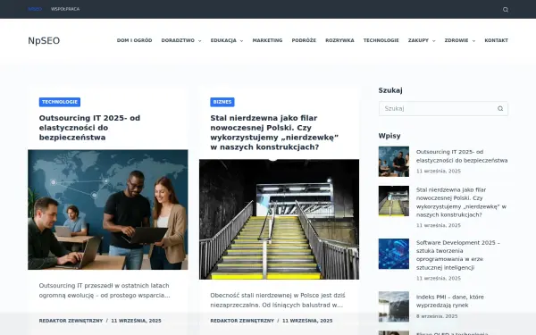Open the Zdrowie menu item

pyautogui.click(x=456, y=40)
